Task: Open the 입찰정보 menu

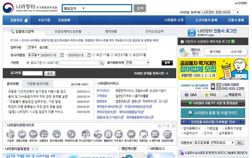Action: (17, 20)
